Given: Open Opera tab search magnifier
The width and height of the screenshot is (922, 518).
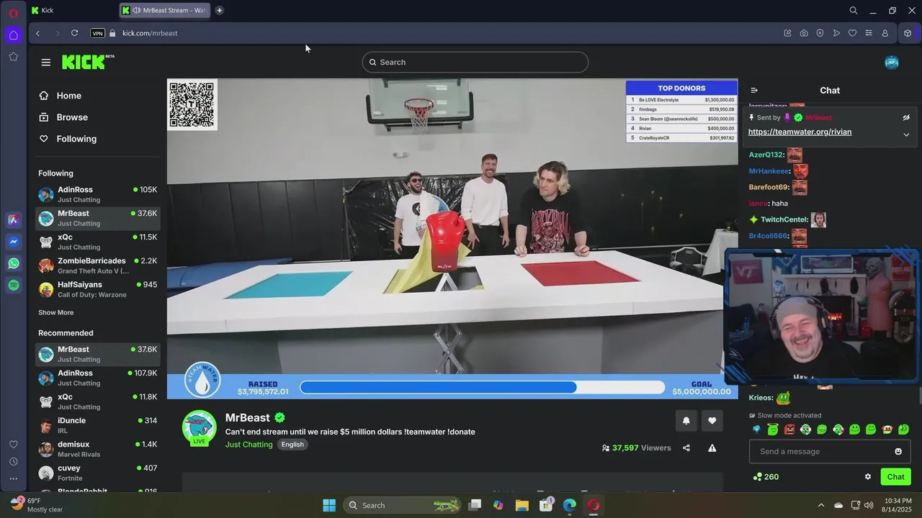Looking at the screenshot, I should pyautogui.click(x=854, y=10).
